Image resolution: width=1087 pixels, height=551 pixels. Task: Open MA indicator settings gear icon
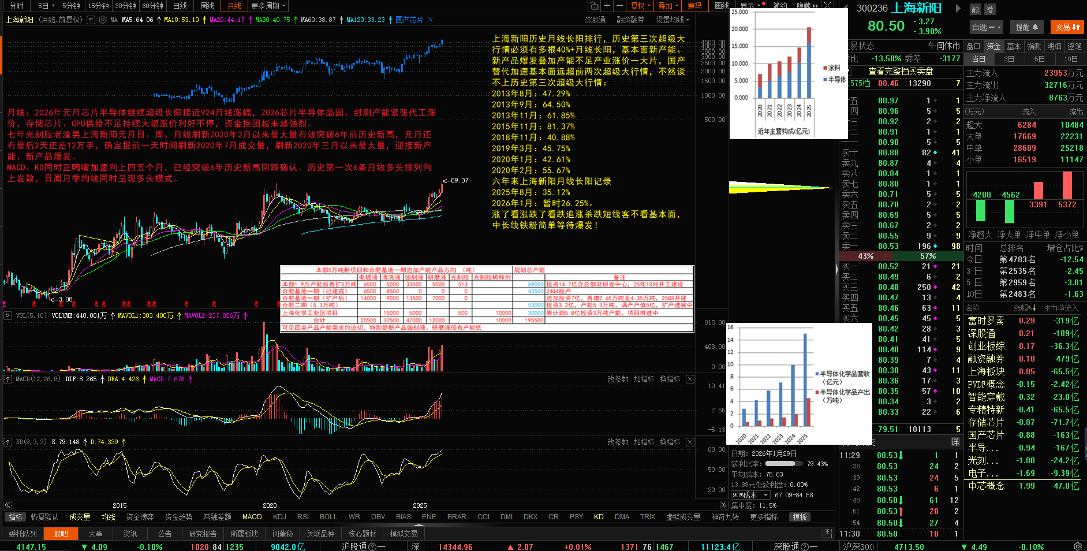tap(103, 20)
